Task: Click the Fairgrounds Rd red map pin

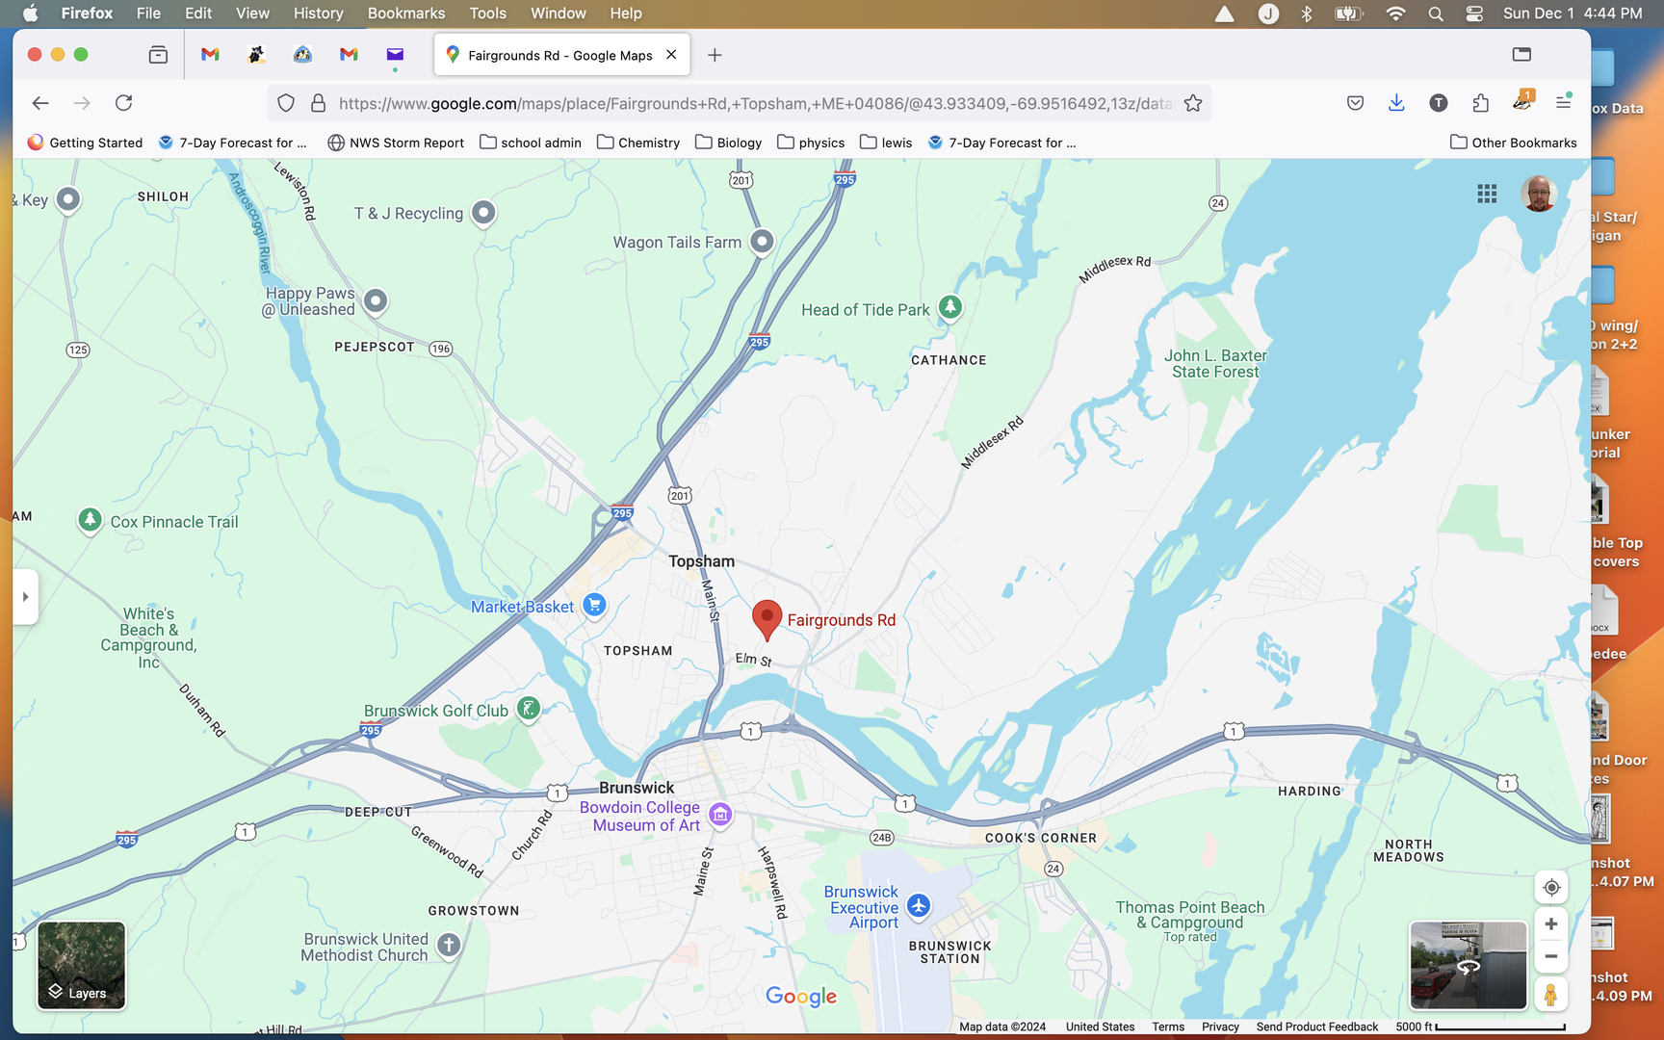Action: [767, 619]
